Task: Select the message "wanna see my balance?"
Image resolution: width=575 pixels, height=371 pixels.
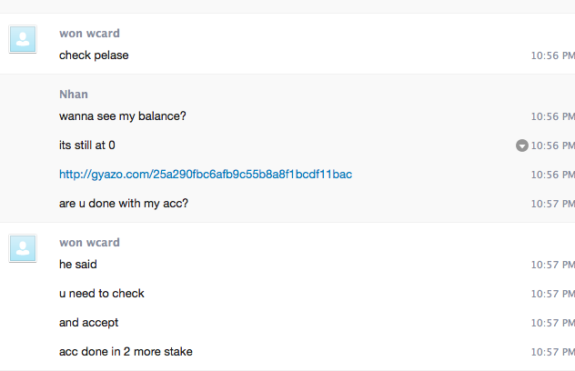Action: click(123, 116)
